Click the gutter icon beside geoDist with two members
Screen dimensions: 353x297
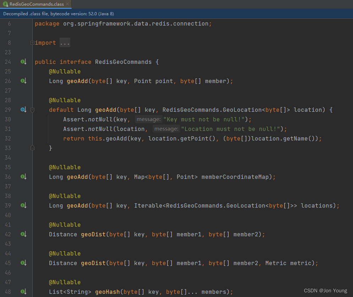coord(23,234)
